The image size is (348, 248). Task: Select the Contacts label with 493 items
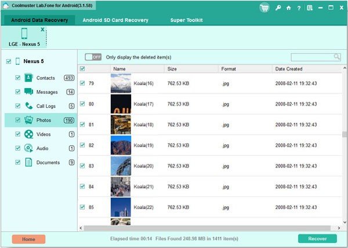(45, 78)
